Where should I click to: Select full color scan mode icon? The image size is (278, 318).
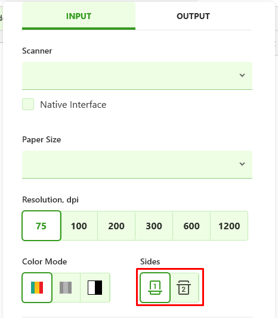coord(37,288)
